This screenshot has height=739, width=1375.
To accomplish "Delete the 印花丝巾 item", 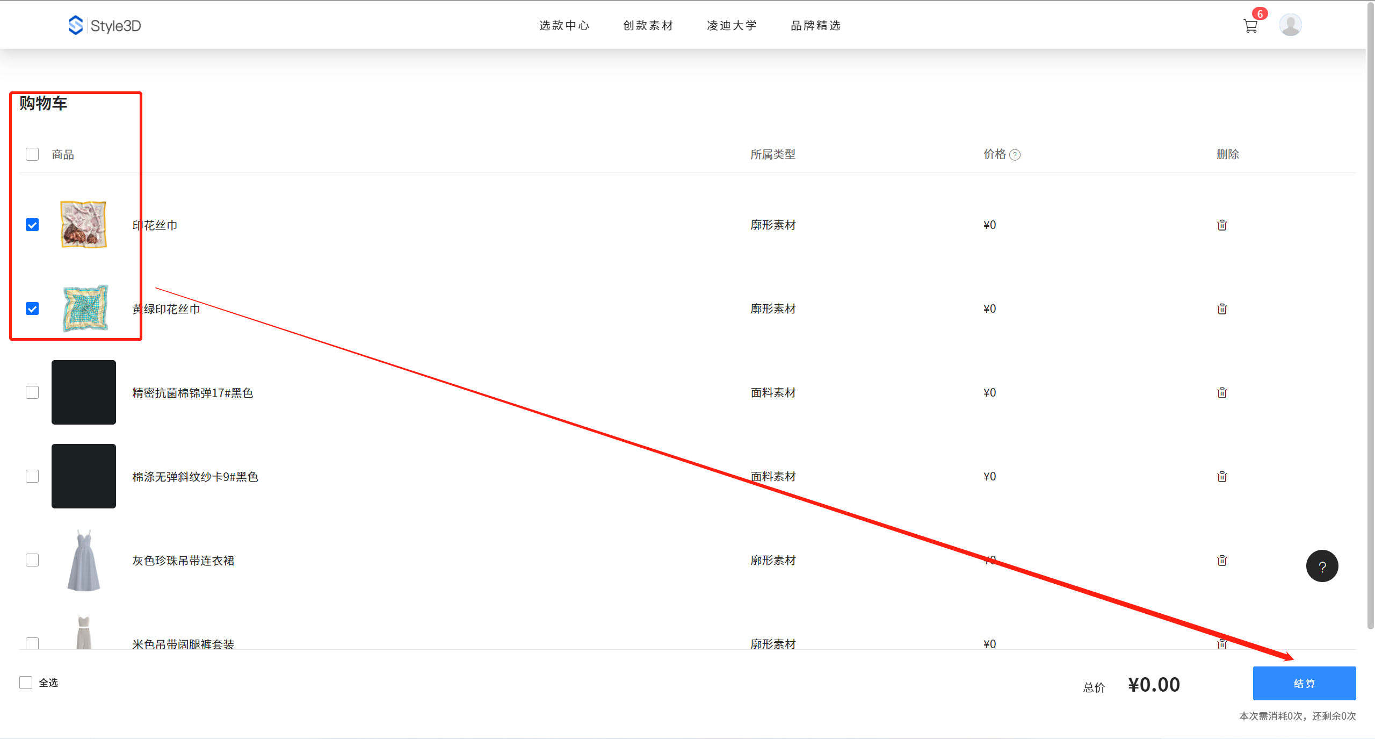I will pyautogui.click(x=1222, y=225).
